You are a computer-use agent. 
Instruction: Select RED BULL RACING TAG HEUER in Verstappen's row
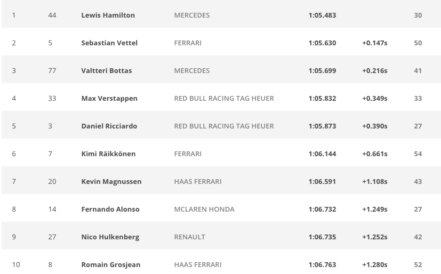pyautogui.click(x=224, y=99)
